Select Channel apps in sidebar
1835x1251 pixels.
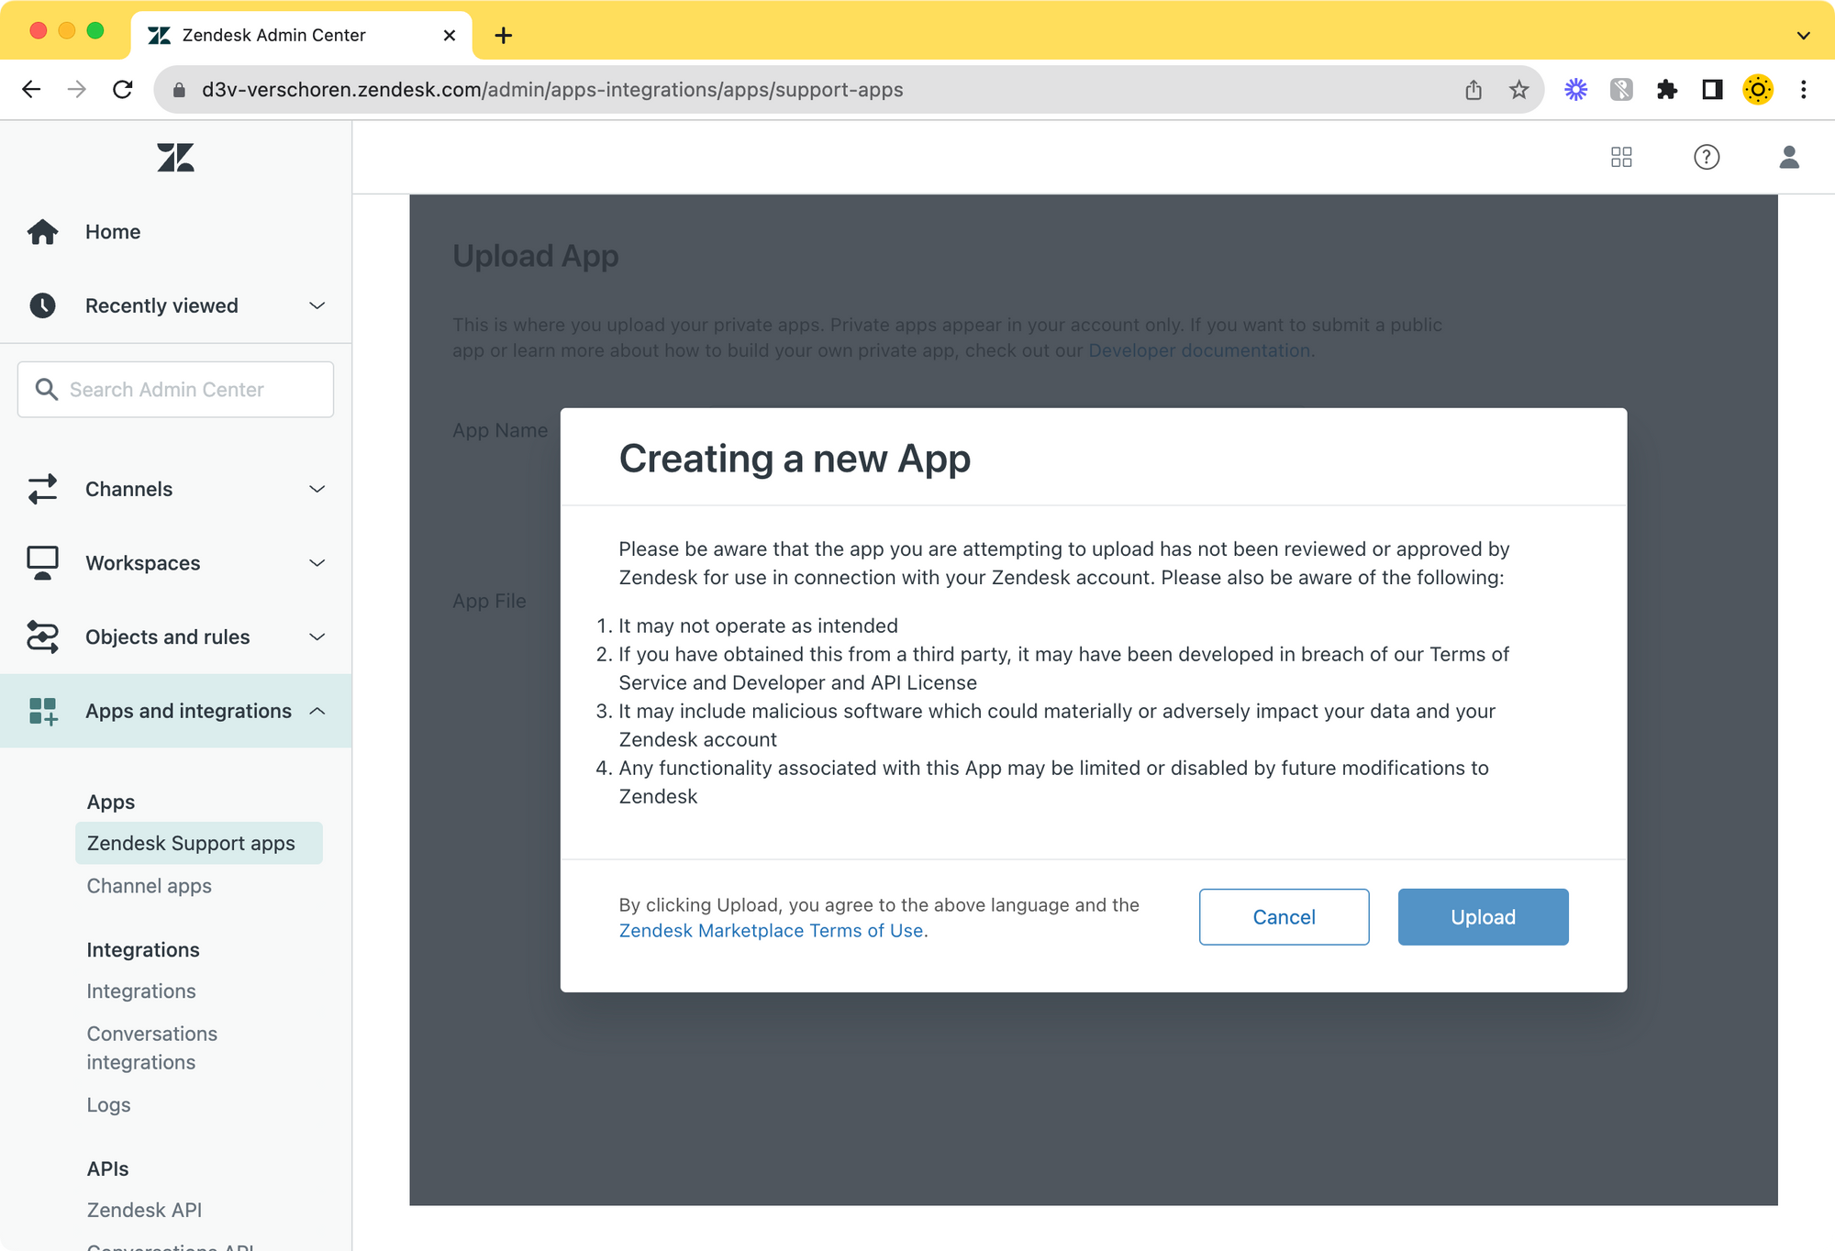149,886
